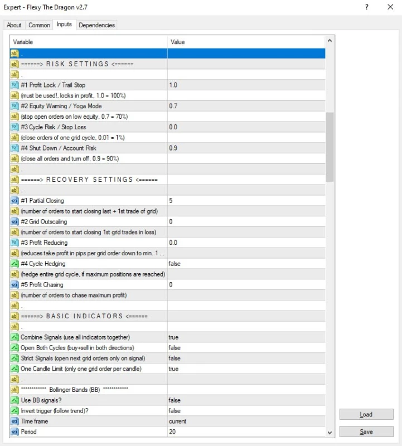The height and width of the screenshot is (446, 402).
Task: Click icon next to Combine Signals row
Action: pos(14,337)
